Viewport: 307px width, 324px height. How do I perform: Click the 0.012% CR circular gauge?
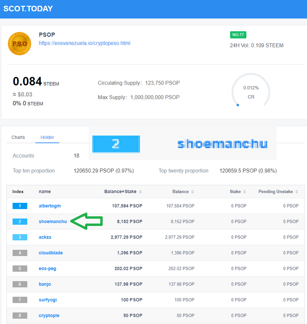coord(251,90)
